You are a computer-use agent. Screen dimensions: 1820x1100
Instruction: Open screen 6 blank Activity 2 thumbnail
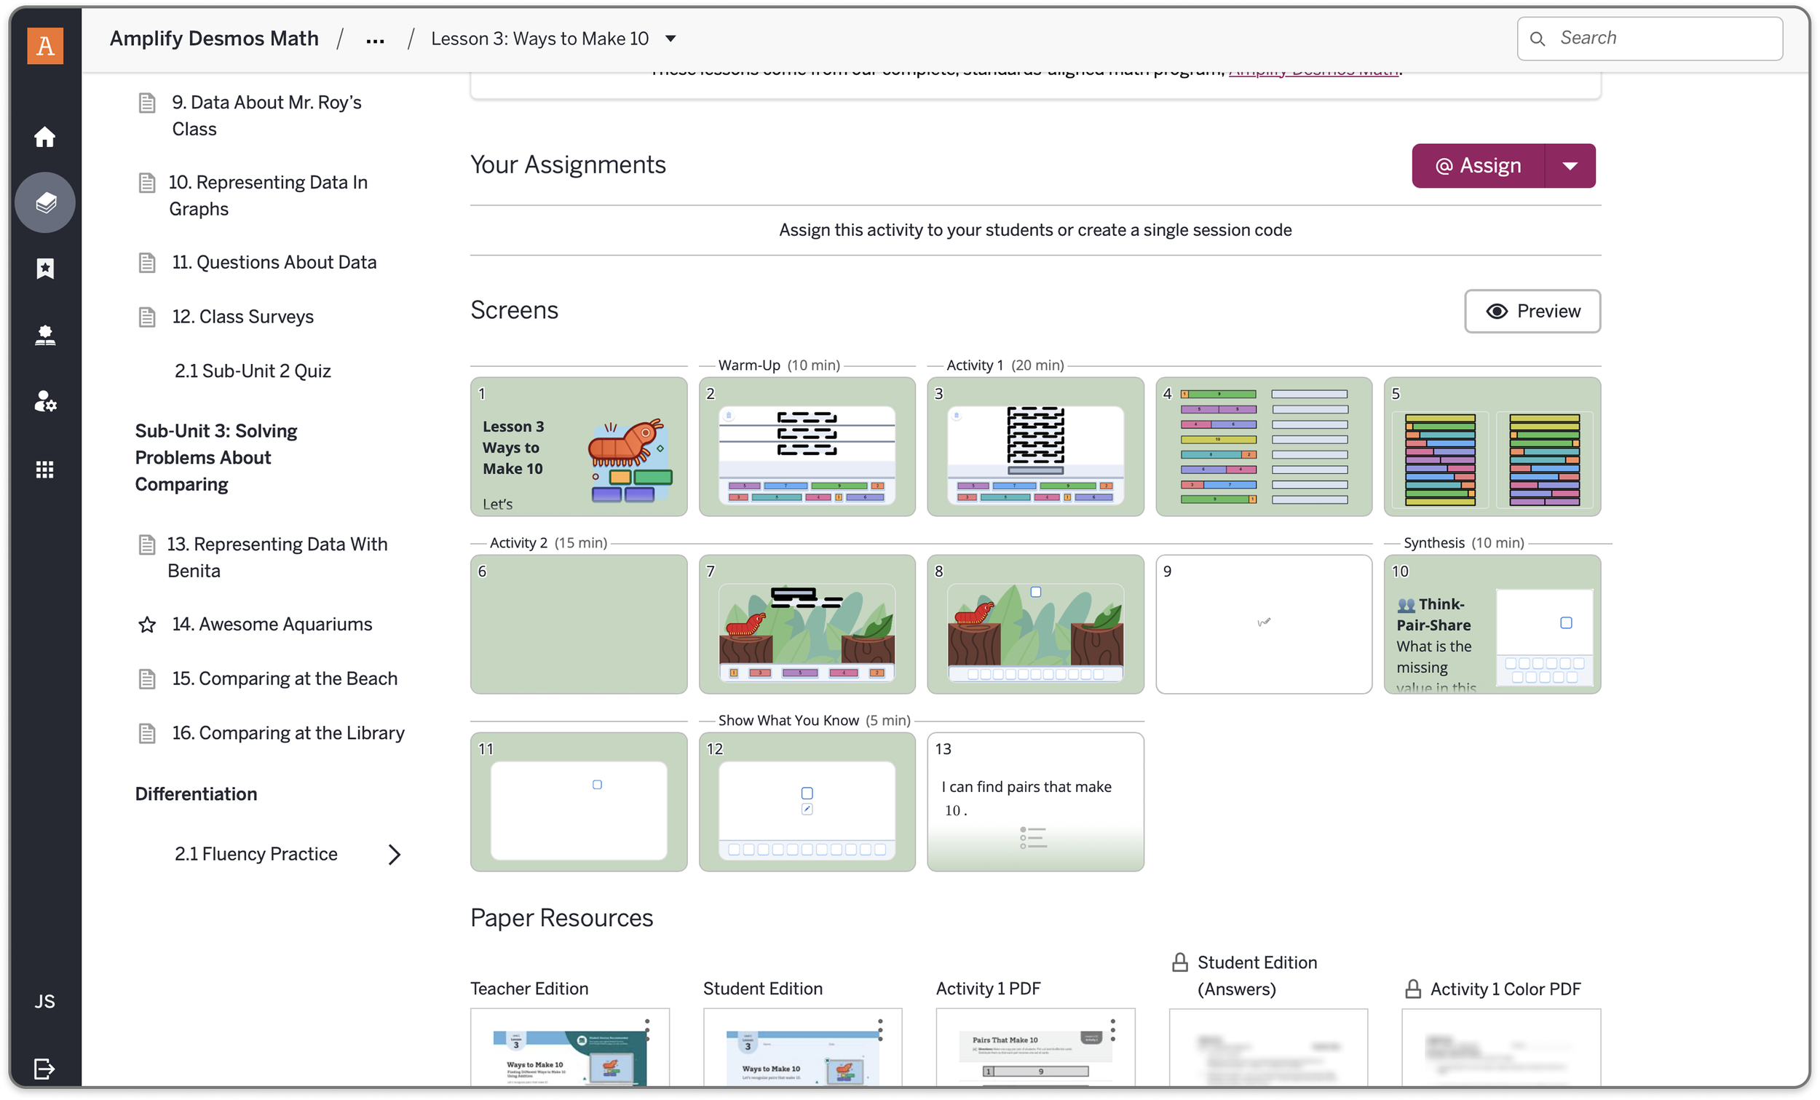click(x=578, y=624)
